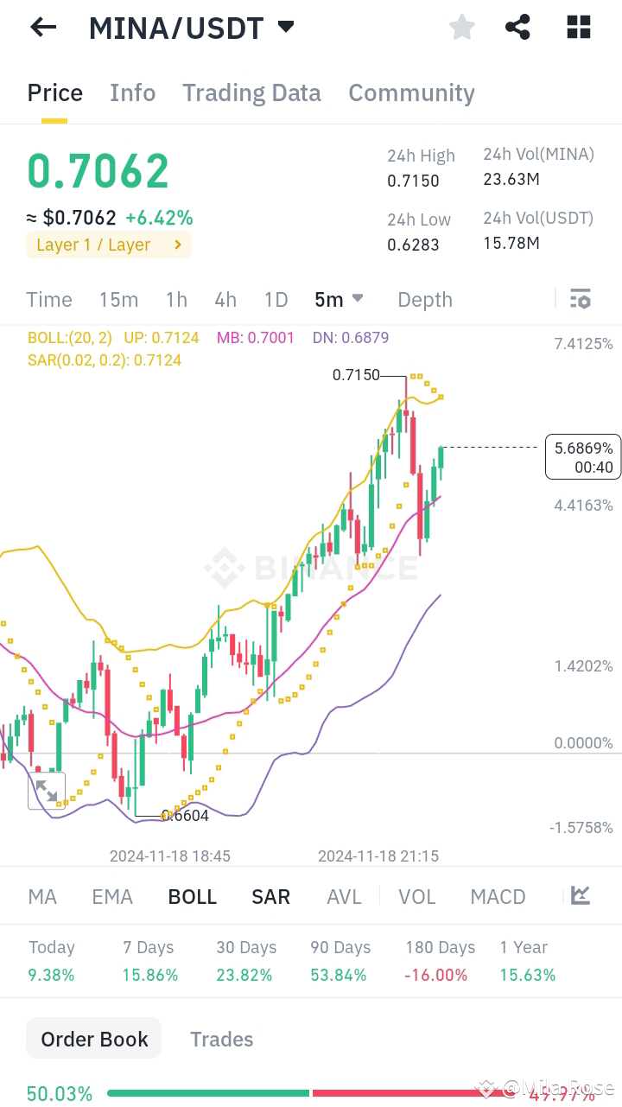This screenshot has width=622, height=1107.
Task: Open the MINA/USDT pair dropdown
Action: pos(285,27)
